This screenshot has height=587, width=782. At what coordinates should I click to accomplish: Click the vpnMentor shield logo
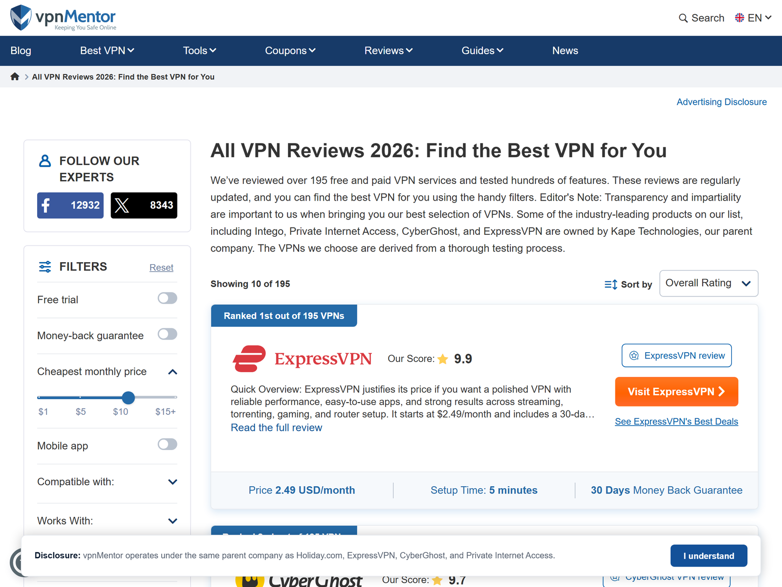click(x=21, y=18)
